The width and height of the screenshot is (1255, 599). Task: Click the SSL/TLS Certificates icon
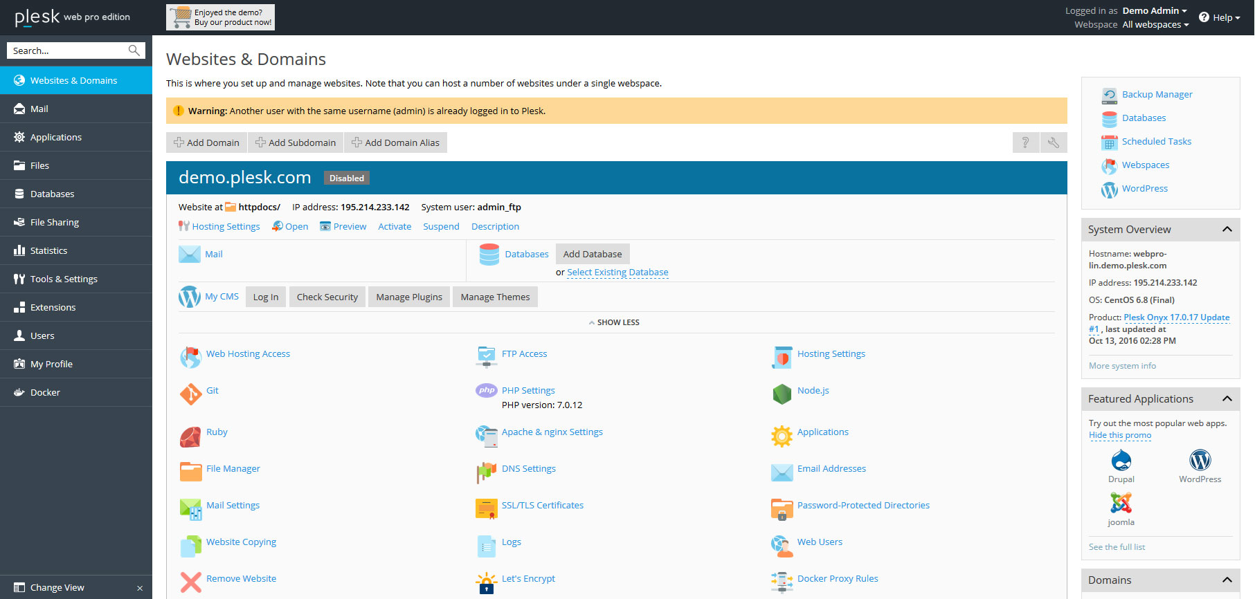487,509
